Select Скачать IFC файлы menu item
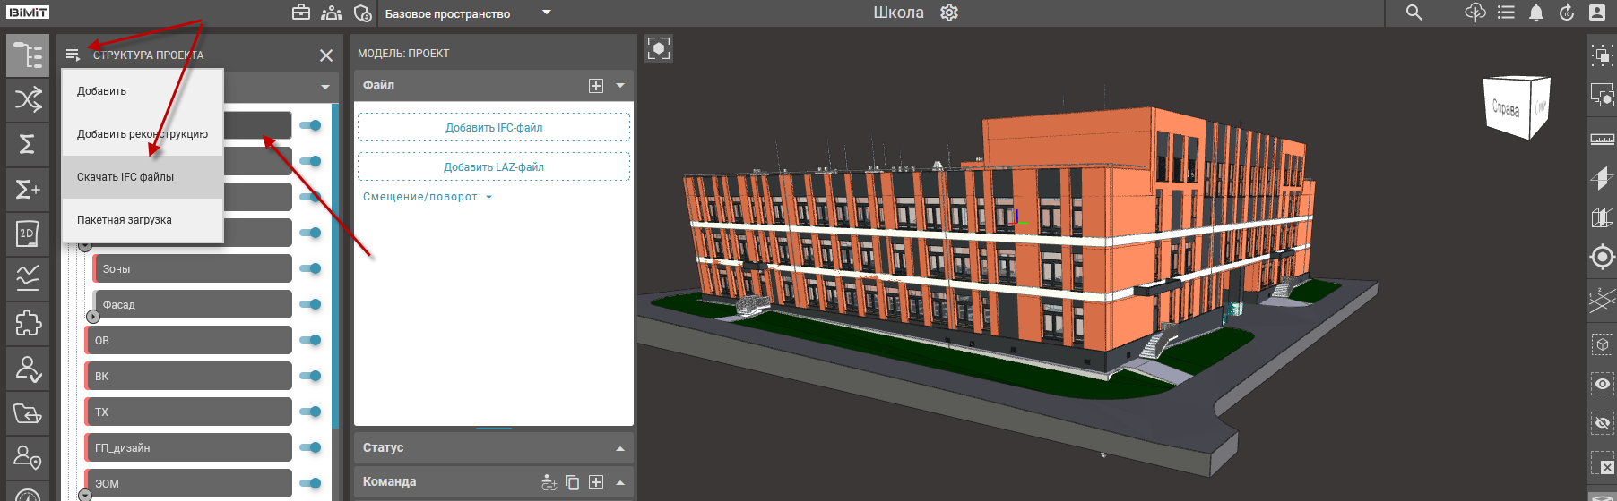Viewport: 1617px width, 501px height. 125,177
